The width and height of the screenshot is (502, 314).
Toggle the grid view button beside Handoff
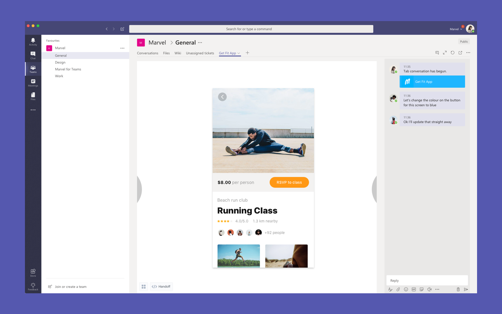[144, 286]
